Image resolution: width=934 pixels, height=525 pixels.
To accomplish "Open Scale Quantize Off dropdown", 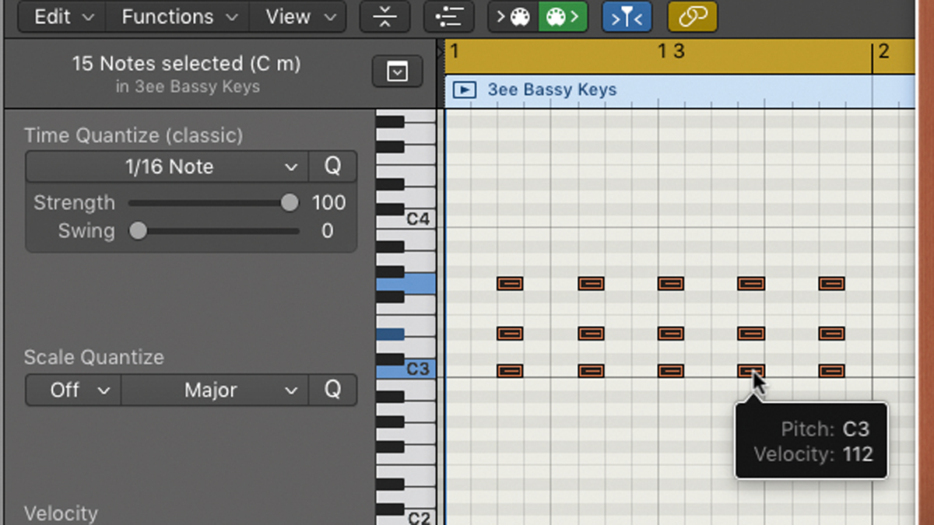I will (73, 390).
